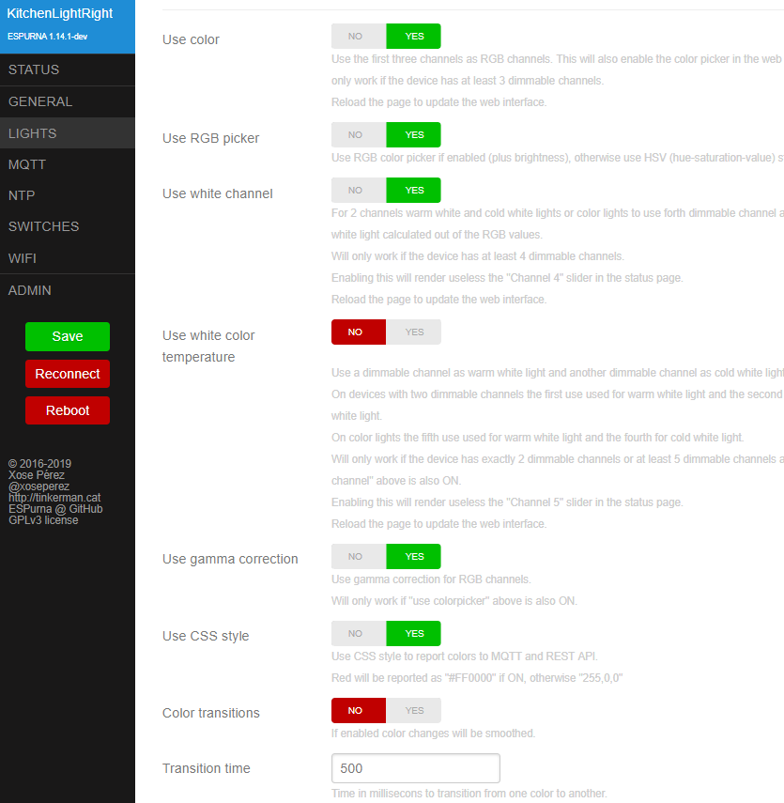The width and height of the screenshot is (784, 803).
Task: Save the current configuration
Action: coord(67,336)
